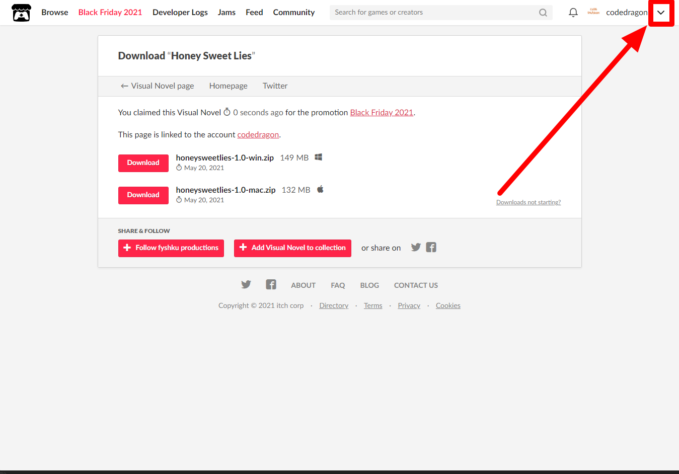Share on Facebook icon beside share text

coord(431,248)
